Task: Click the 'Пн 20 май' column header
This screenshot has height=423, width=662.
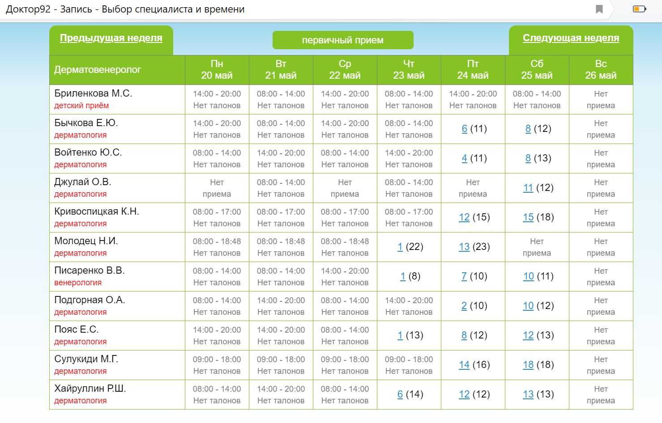Action: pos(217,70)
